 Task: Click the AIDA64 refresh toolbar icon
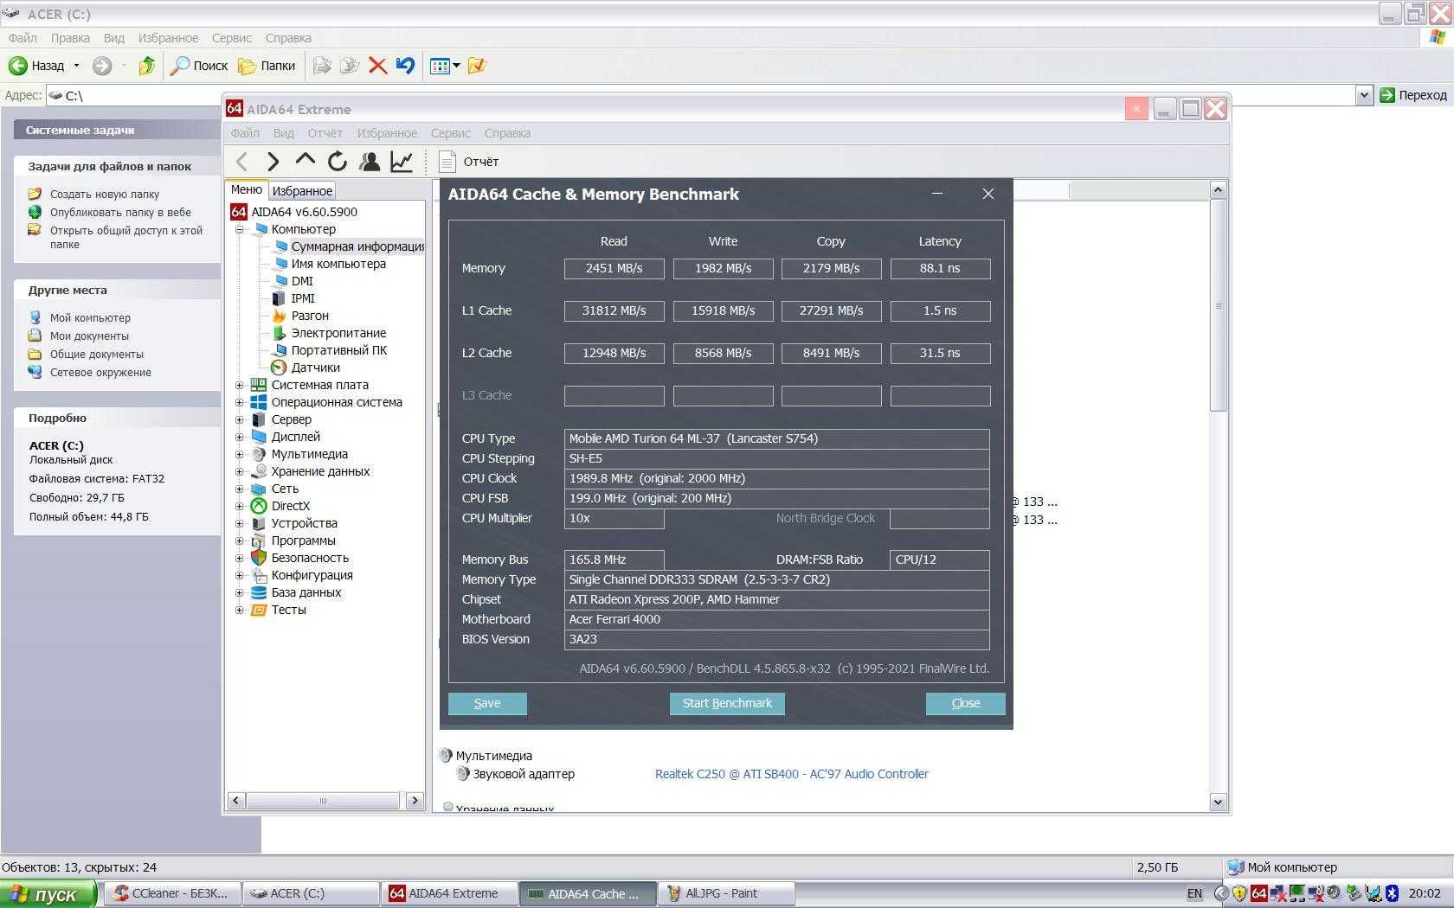[x=338, y=162]
